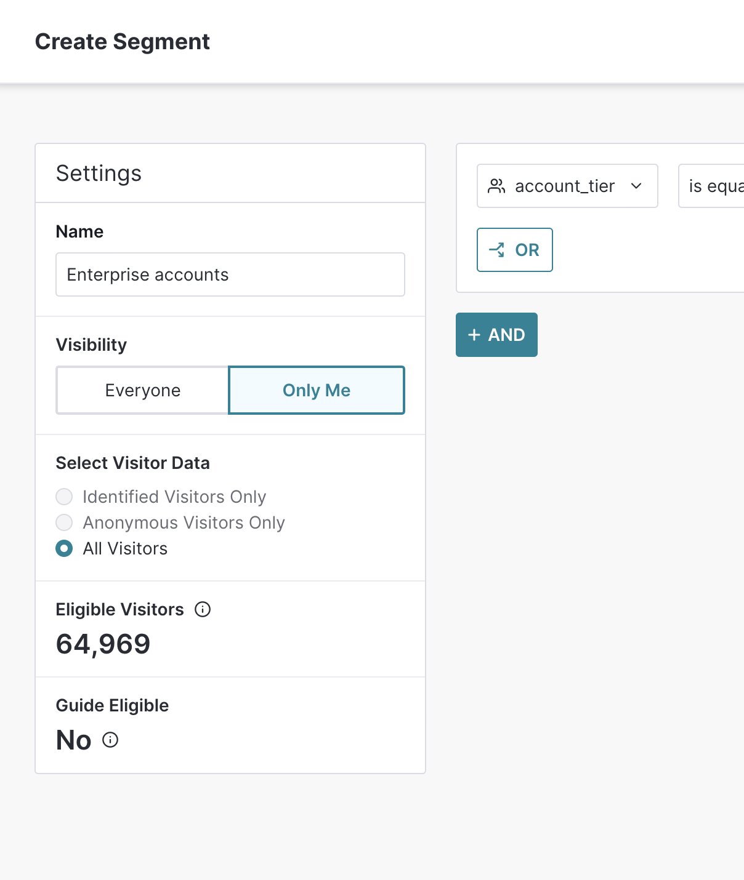Set visibility to Everyone

[x=143, y=390]
